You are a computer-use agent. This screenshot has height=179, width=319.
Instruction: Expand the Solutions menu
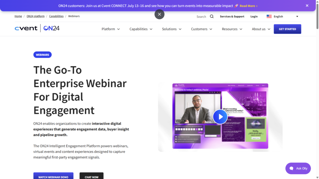tap(172, 29)
